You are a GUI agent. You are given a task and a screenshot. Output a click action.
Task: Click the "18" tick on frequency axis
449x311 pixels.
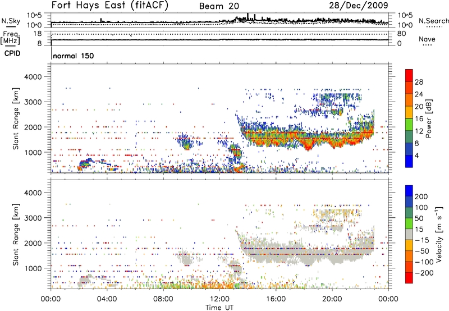pyautogui.click(x=38, y=34)
